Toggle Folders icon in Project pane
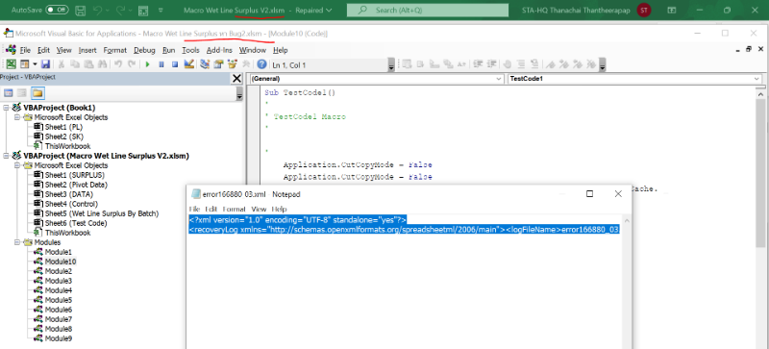This screenshot has height=349, width=769. pyautogui.click(x=38, y=92)
